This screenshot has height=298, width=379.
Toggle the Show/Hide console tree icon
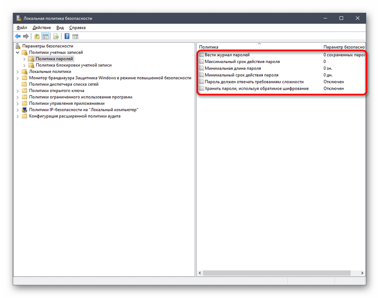45,36
